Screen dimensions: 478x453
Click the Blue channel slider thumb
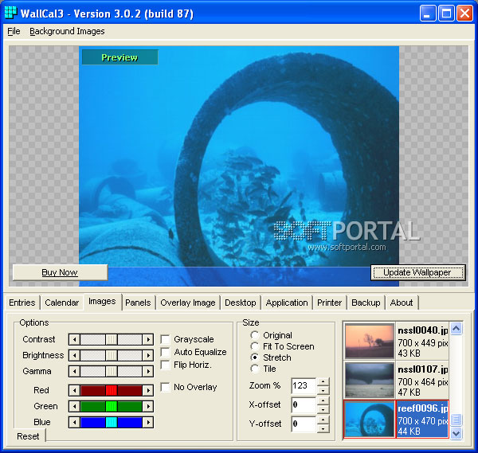pos(112,422)
